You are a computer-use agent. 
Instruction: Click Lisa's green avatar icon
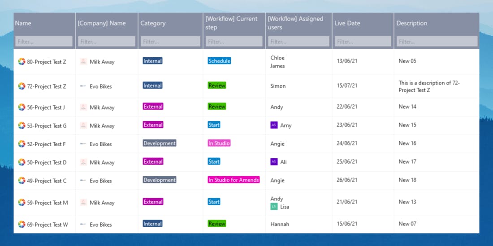coord(274,207)
